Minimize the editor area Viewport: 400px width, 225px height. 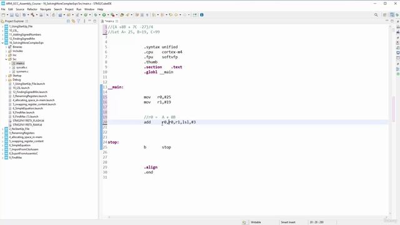387,21
